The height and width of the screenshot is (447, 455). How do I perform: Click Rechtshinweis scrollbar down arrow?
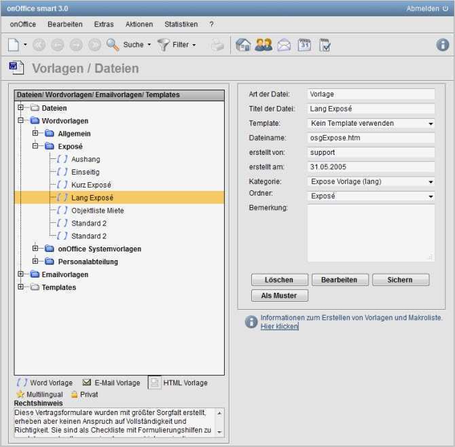219,432
